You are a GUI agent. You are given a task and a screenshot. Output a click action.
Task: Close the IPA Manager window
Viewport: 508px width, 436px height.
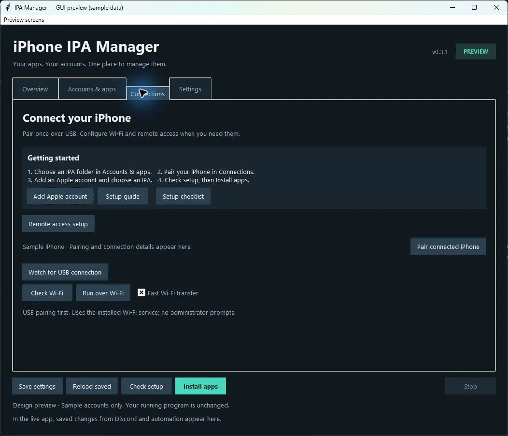496,7
